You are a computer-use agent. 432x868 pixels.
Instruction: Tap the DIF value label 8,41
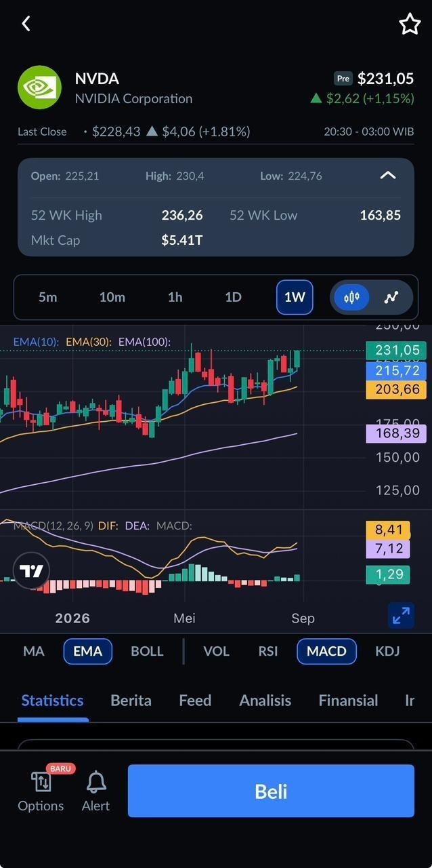pyautogui.click(x=389, y=530)
